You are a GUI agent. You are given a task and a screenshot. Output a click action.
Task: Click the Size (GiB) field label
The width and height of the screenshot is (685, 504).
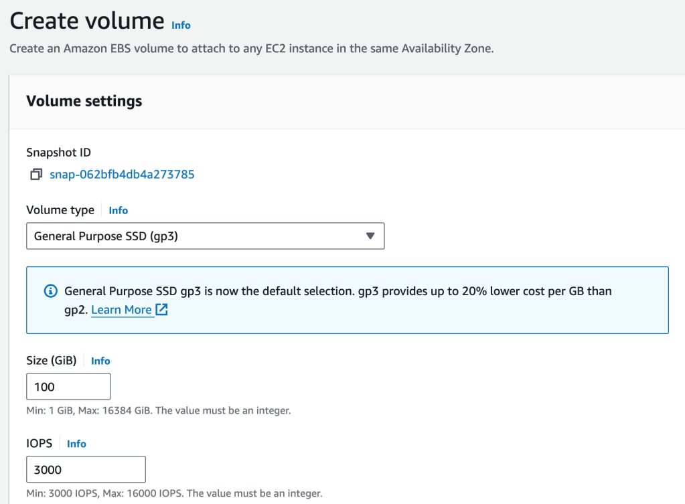[x=52, y=361]
